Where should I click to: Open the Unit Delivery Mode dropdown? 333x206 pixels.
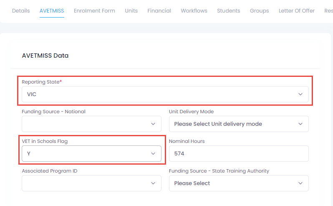coord(239,124)
